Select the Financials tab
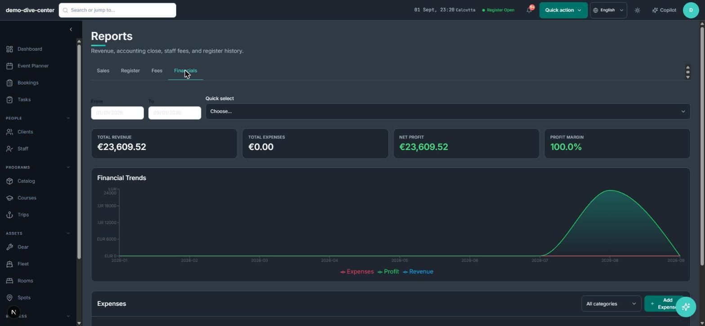705x326 pixels. click(x=186, y=71)
